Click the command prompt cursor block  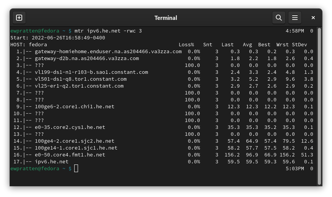tap(76, 169)
